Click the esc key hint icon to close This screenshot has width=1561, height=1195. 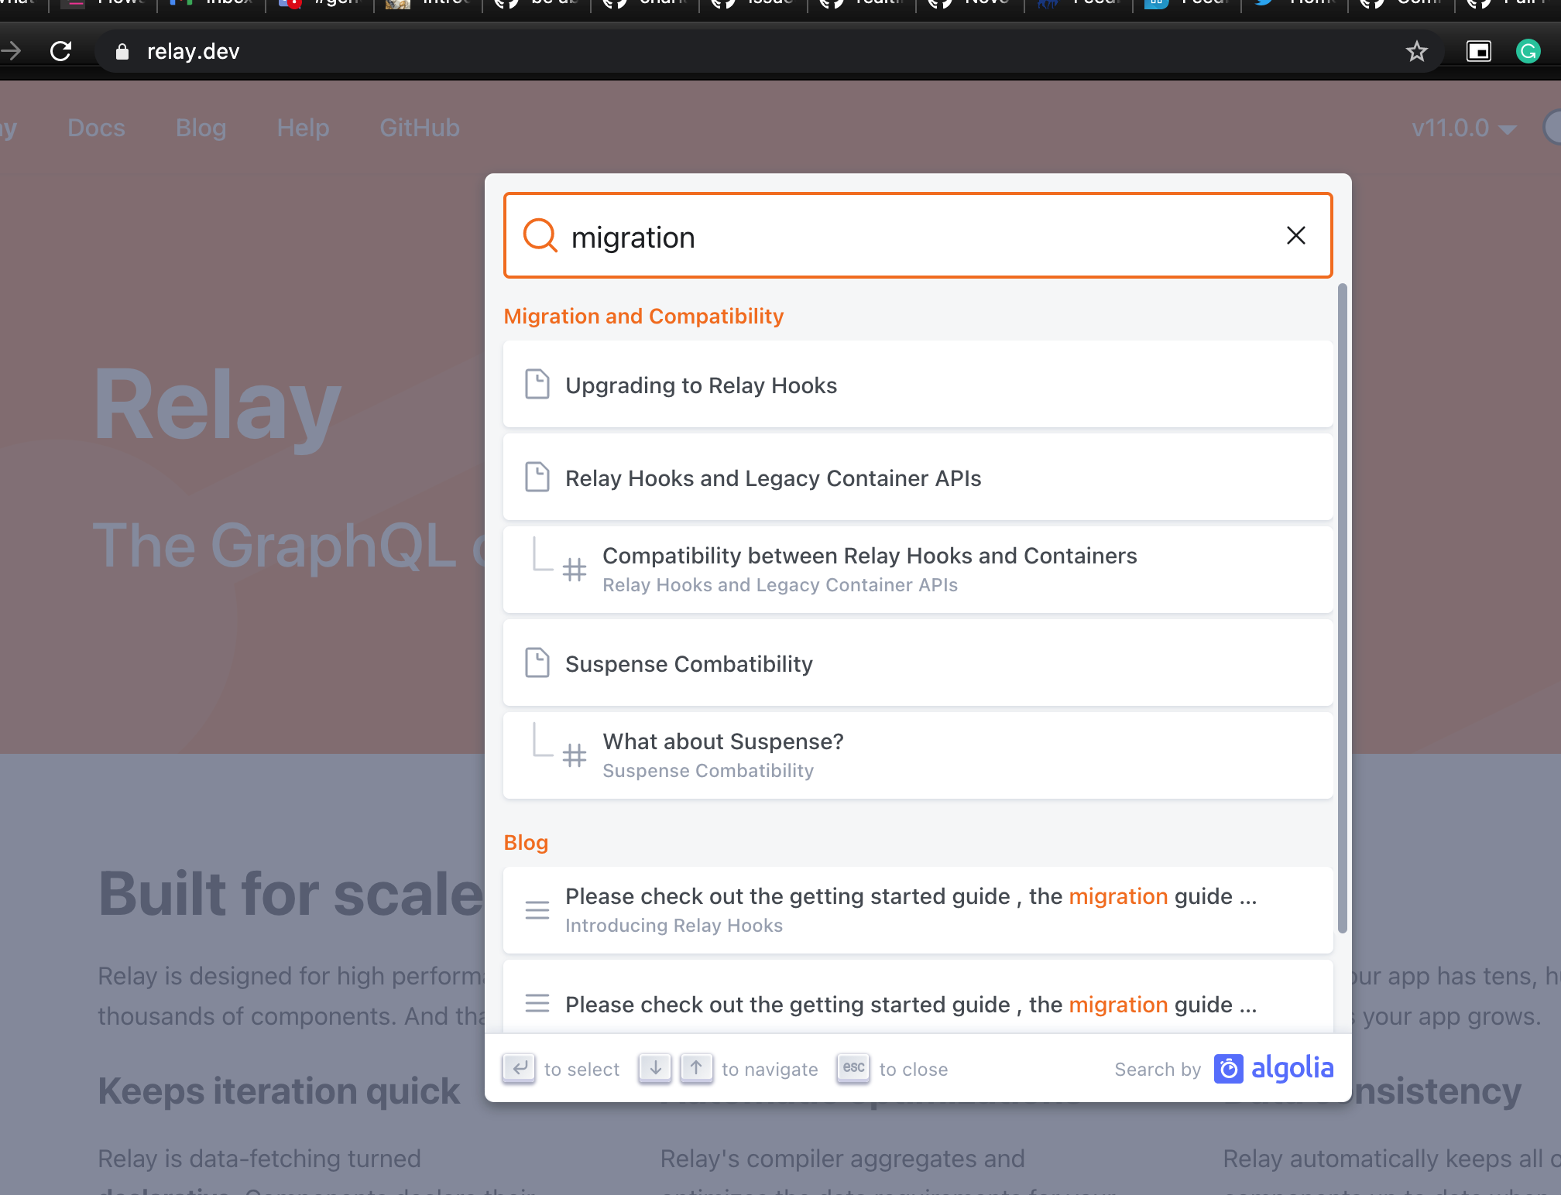[853, 1068]
